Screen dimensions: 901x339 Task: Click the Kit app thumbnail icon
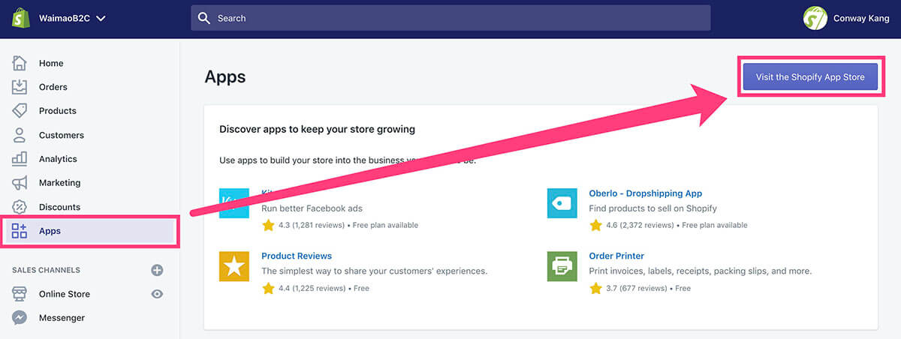click(x=234, y=202)
